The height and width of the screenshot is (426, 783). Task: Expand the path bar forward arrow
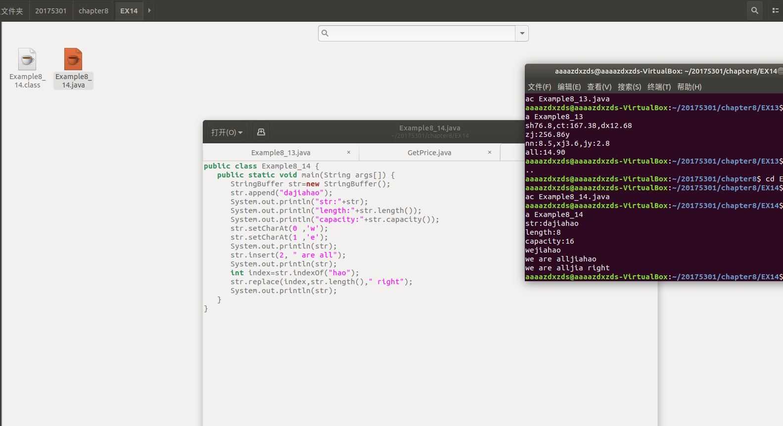[x=149, y=10]
